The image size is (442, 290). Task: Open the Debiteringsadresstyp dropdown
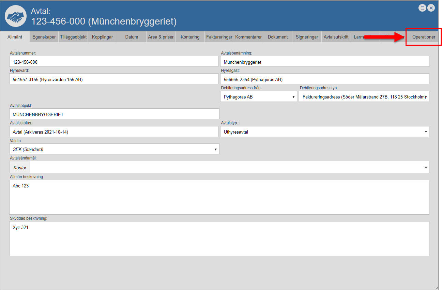pos(364,97)
